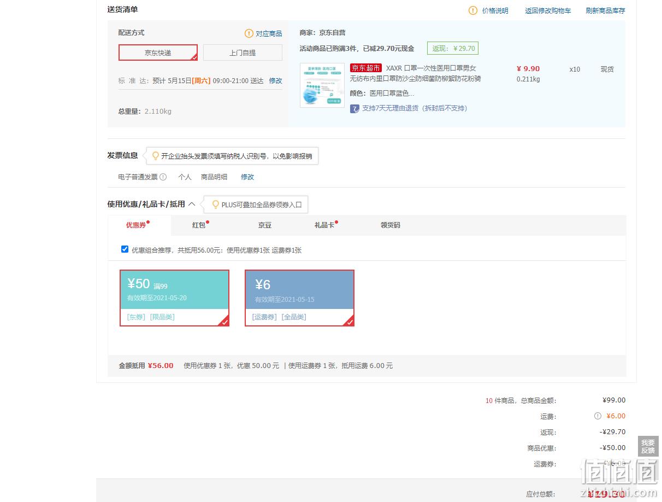Click 修改 next to delivery time
The width and height of the screenshot is (662, 502).
(x=275, y=80)
